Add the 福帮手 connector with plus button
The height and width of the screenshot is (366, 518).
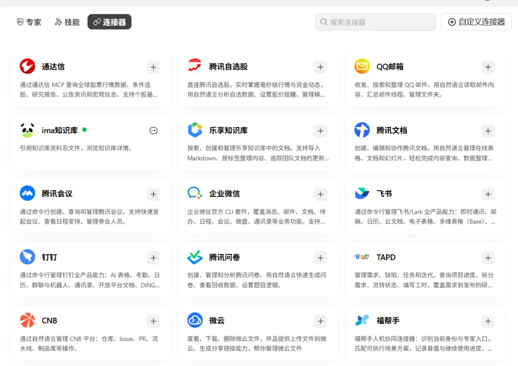tap(488, 321)
